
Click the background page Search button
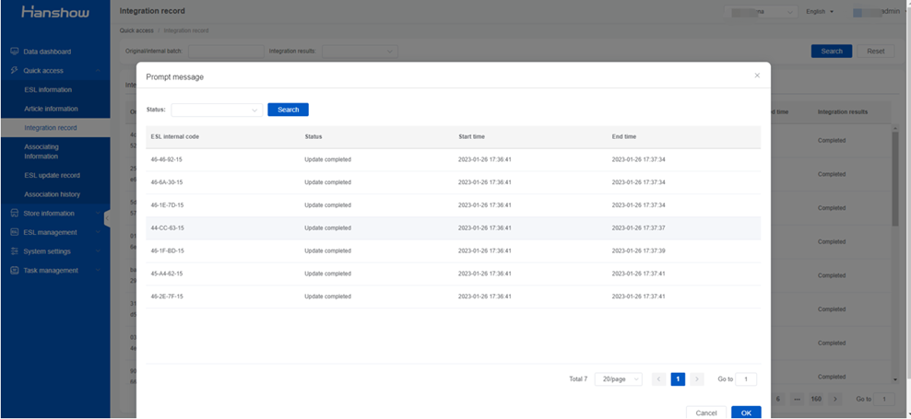[x=832, y=51]
